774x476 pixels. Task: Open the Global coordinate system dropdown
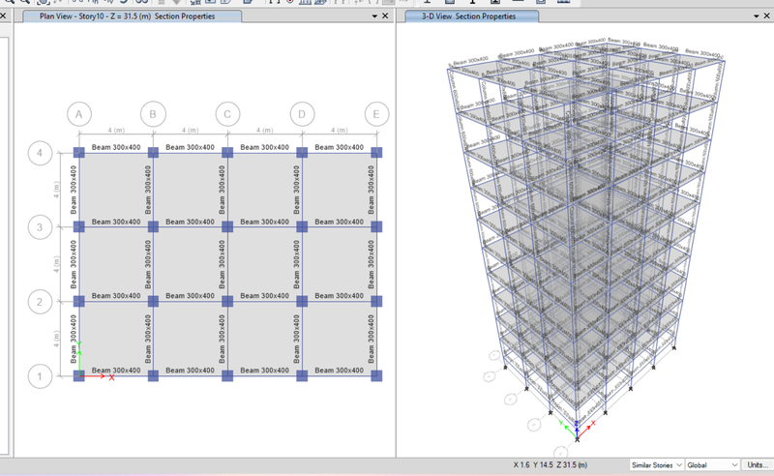click(x=712, y=465)
